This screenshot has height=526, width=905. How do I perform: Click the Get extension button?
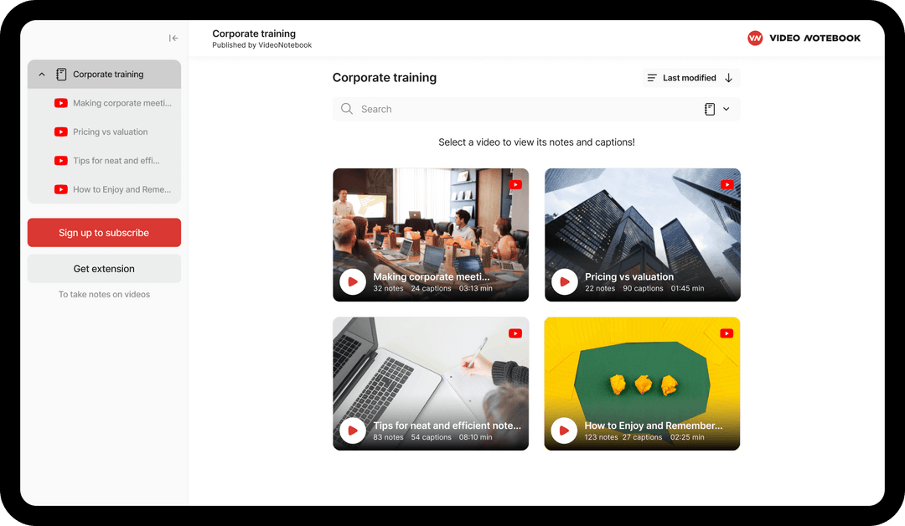104,268
